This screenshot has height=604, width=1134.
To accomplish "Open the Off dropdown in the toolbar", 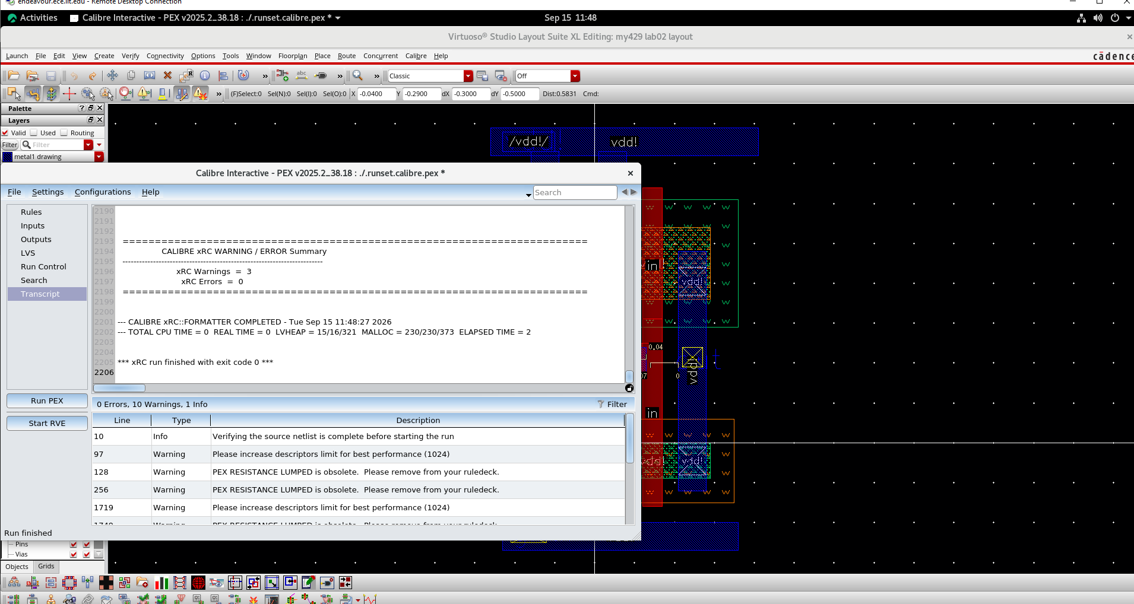I will point(575,76).
